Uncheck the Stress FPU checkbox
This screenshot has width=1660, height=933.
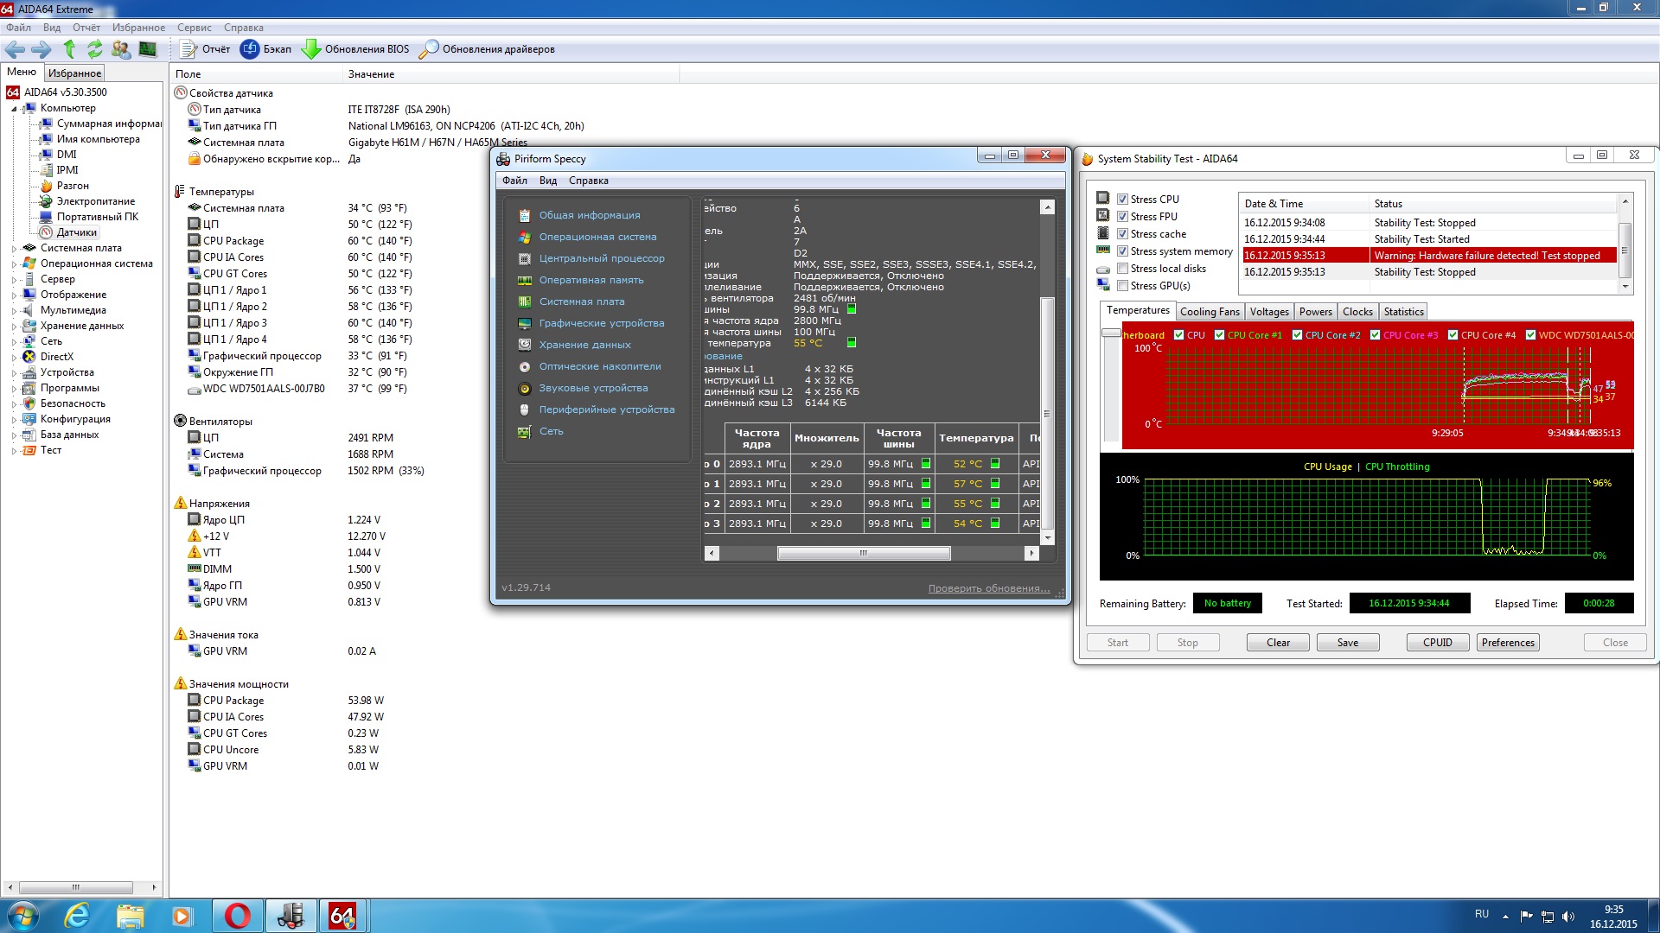pyautogui.click(x=1122, y=217)
